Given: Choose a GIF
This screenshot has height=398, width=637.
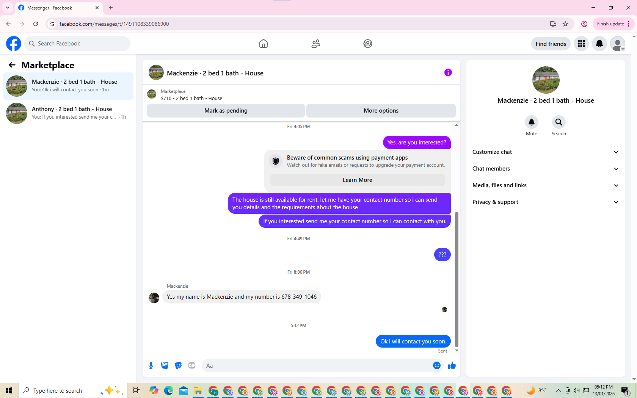Looking at the screenshot, I should 192,365.
